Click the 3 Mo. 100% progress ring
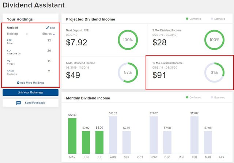 click(214, 40)
